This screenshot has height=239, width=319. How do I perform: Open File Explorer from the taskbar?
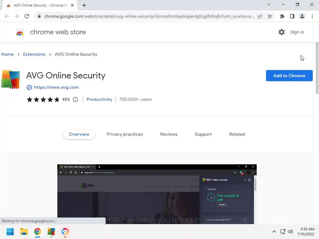[x=24, y=232]
